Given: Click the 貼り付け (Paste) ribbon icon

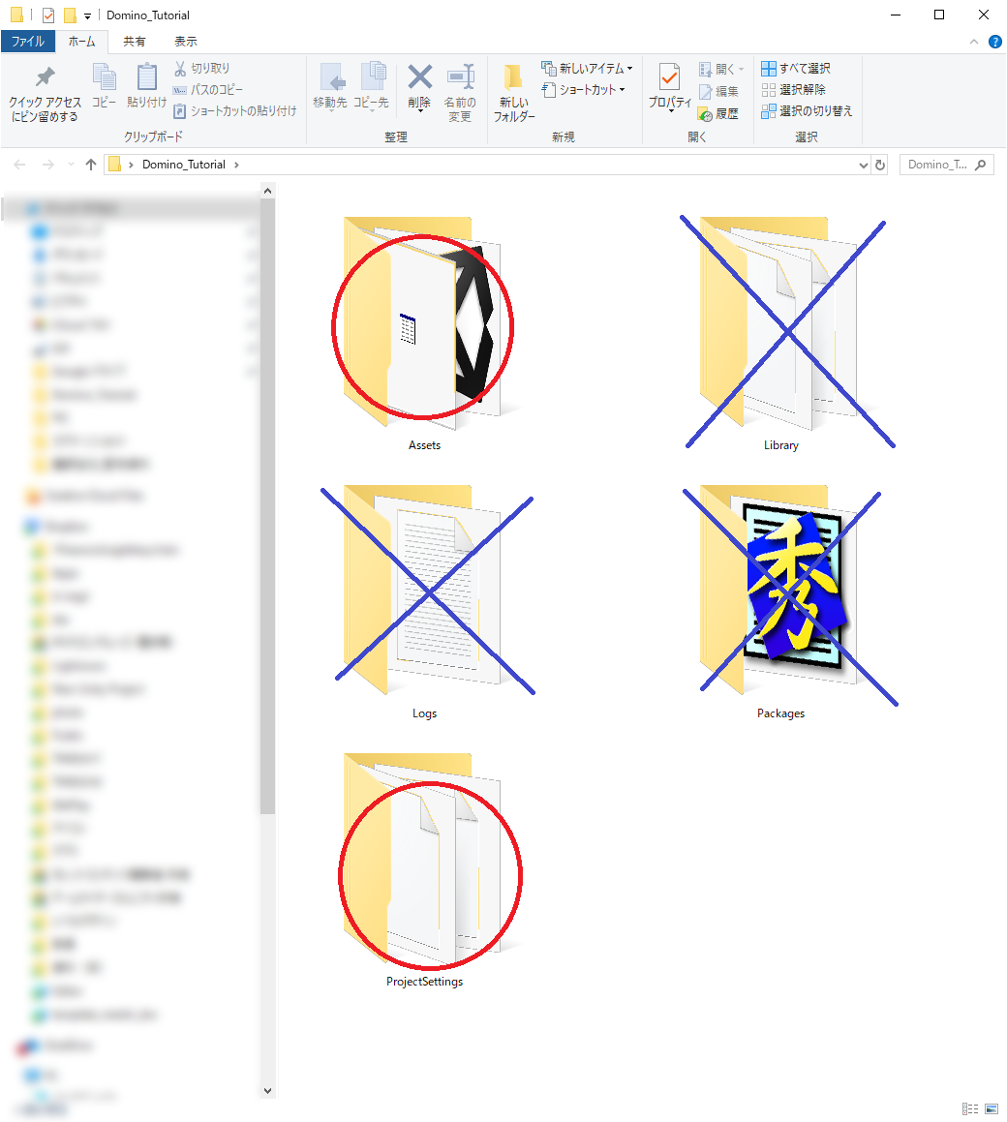Looking at the screenshot, I should (147, 76).
